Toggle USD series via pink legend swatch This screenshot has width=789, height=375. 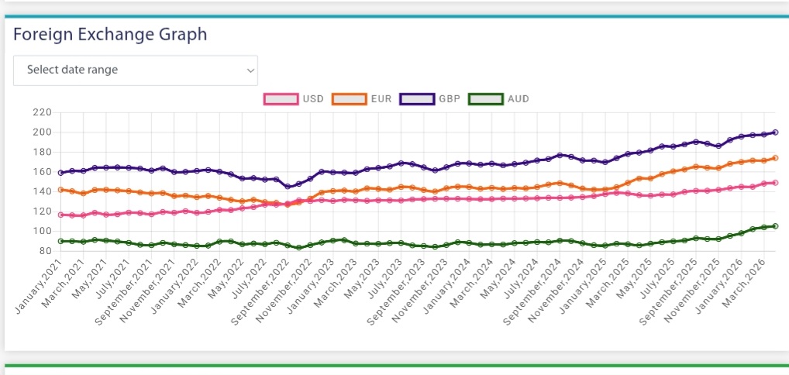click(281, 99)
